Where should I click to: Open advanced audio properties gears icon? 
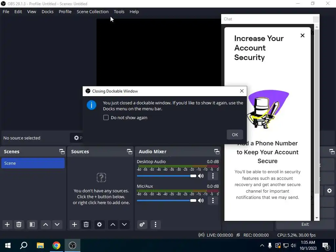pos(142,224)
